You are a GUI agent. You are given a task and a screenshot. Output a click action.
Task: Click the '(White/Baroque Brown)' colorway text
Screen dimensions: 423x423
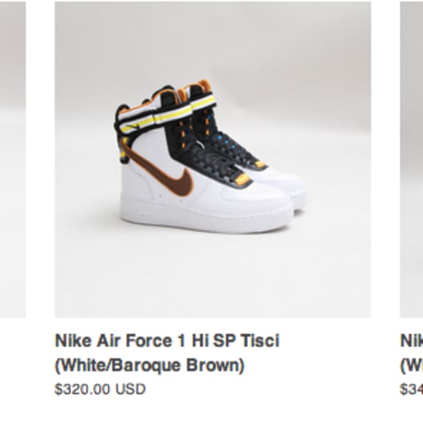[x=149, y=365]
